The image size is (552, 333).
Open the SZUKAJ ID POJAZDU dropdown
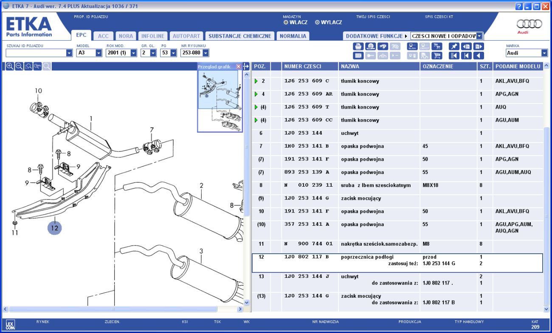[x=69, y=53]
